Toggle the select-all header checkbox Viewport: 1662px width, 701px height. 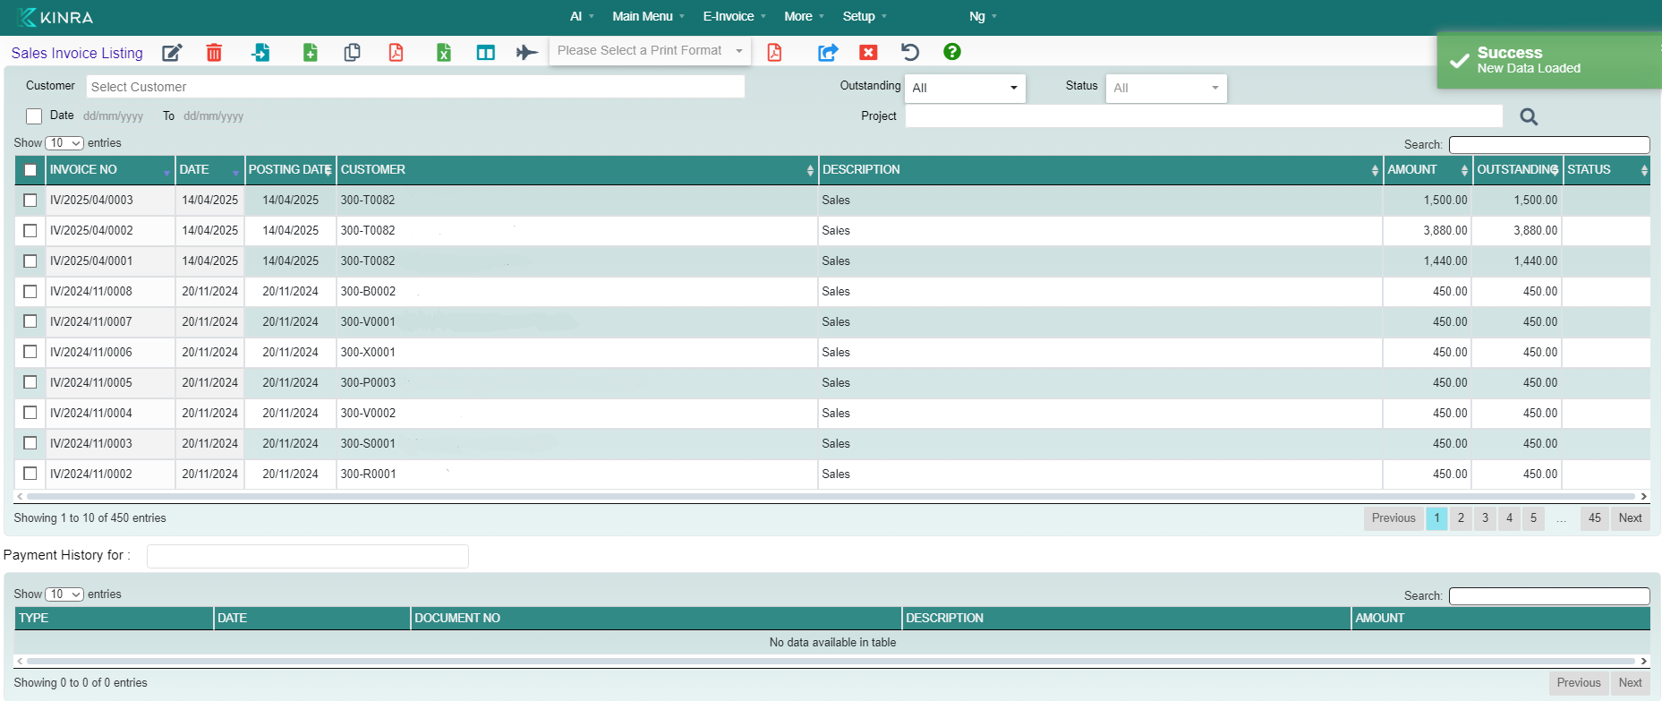tap(30, 170)
